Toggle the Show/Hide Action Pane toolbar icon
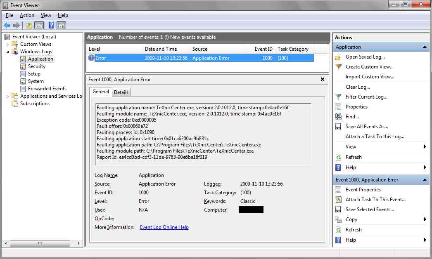Image resolution: width=432 pixels, height=259 pixels. pos(61,26)
